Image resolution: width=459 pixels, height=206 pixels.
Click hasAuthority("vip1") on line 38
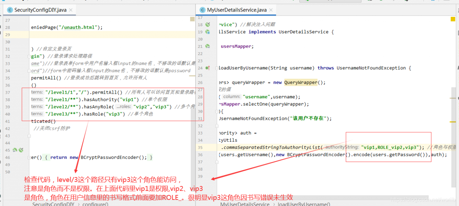pyautogui.click(x=111, y=99)
